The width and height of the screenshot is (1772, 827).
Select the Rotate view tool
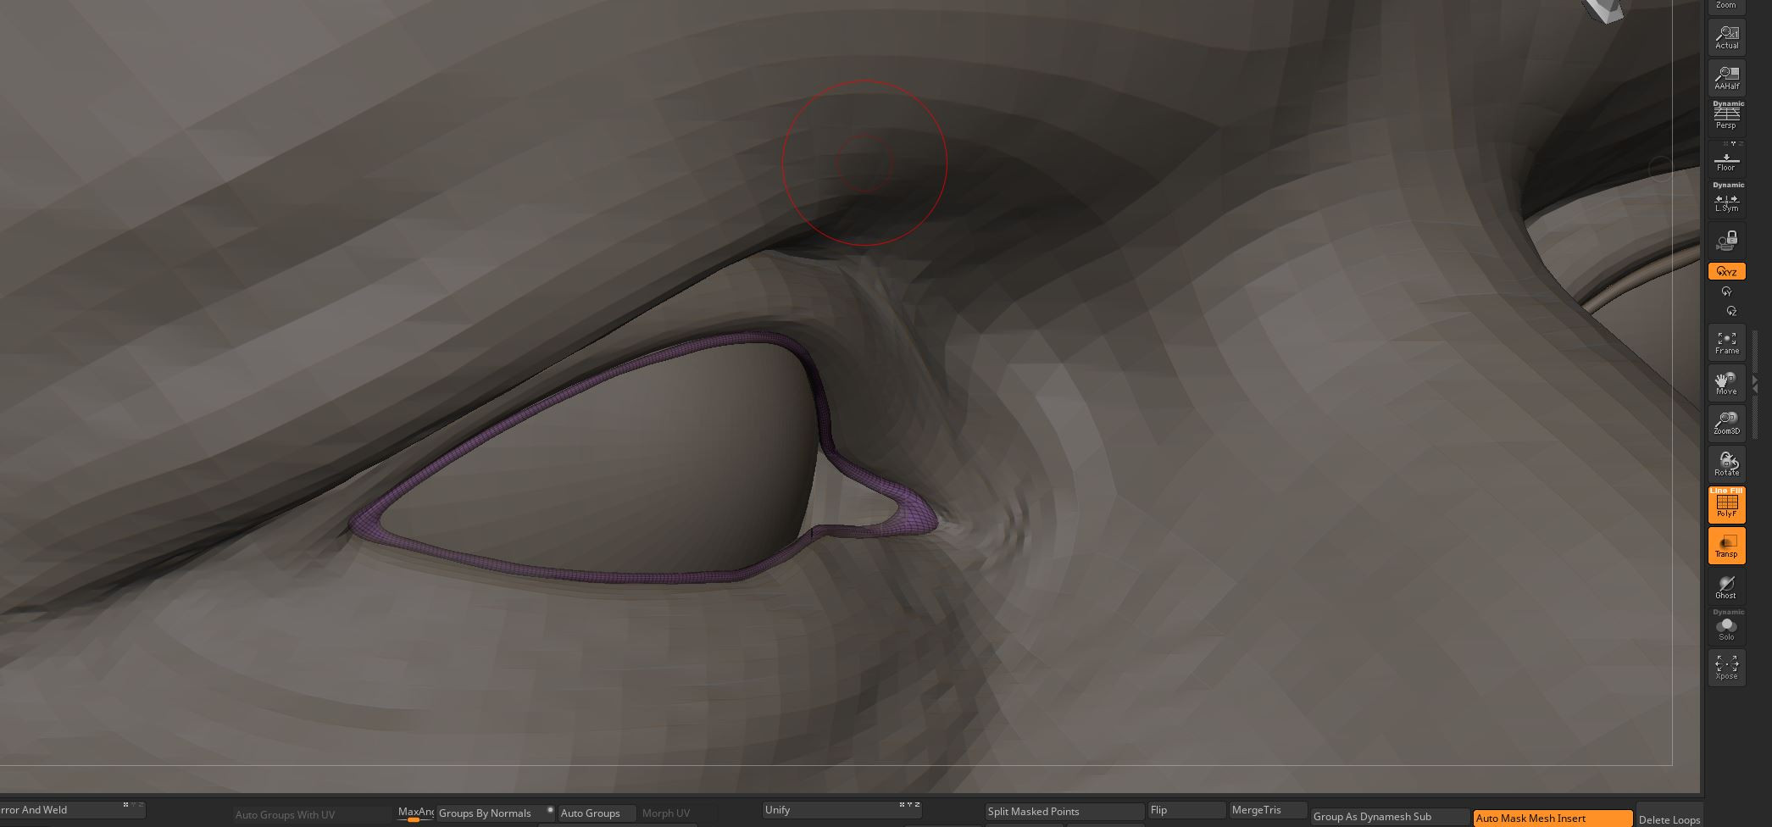click(x=1726, y=463)
